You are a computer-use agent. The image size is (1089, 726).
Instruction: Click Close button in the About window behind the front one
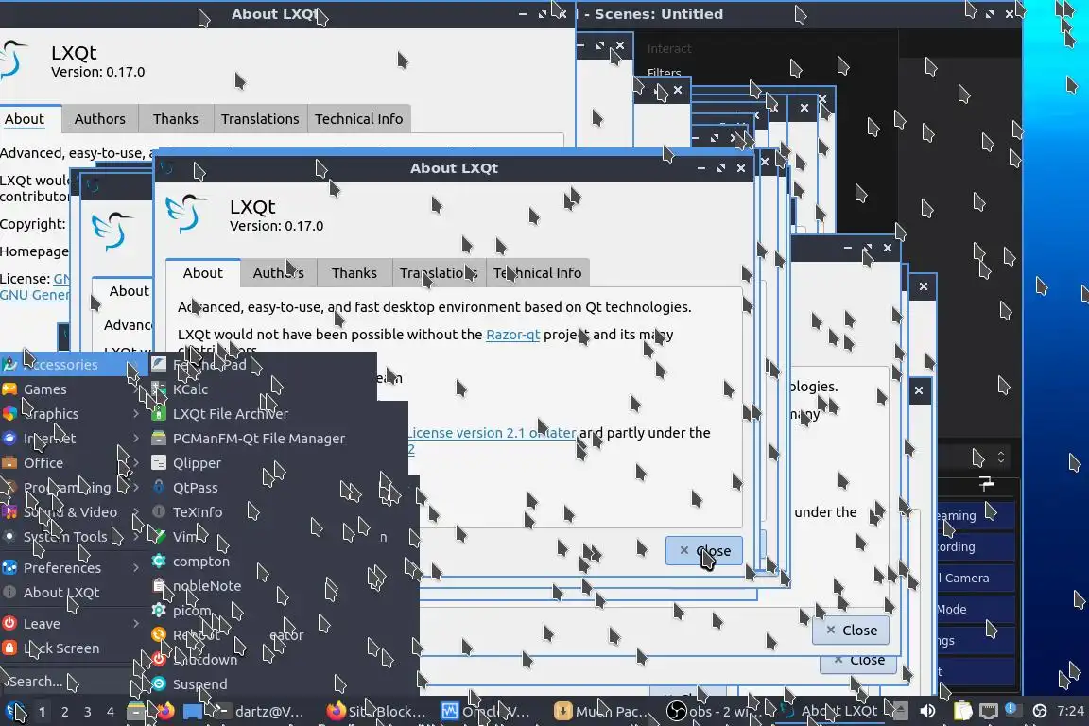(851, 631)
